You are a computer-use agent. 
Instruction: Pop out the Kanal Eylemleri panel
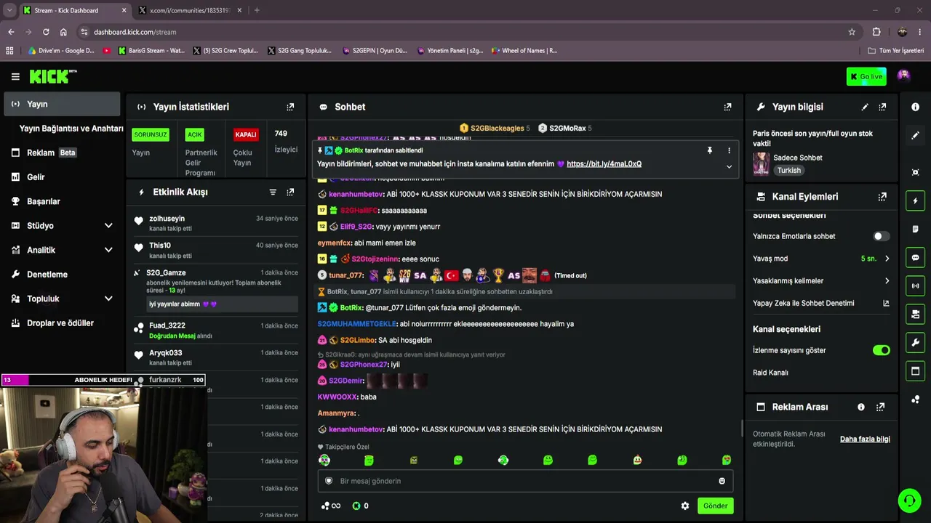pyautogui.click(x=882, y=197)
